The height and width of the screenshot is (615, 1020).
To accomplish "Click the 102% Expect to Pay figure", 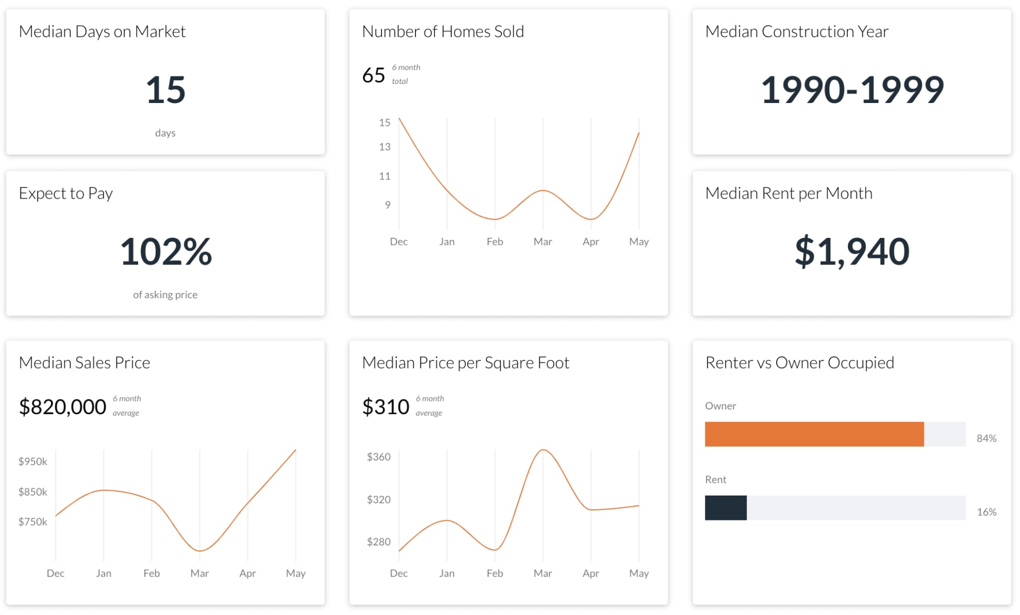I will click(x=165, y=251).
